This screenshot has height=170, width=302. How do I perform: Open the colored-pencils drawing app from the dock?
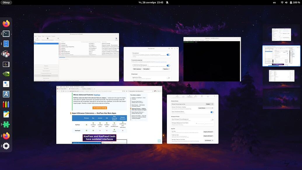click(6, 104)
